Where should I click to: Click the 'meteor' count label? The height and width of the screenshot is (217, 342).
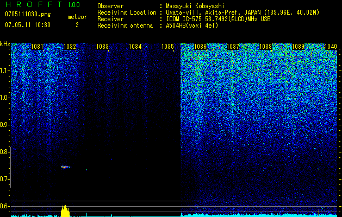coord(77,17)
